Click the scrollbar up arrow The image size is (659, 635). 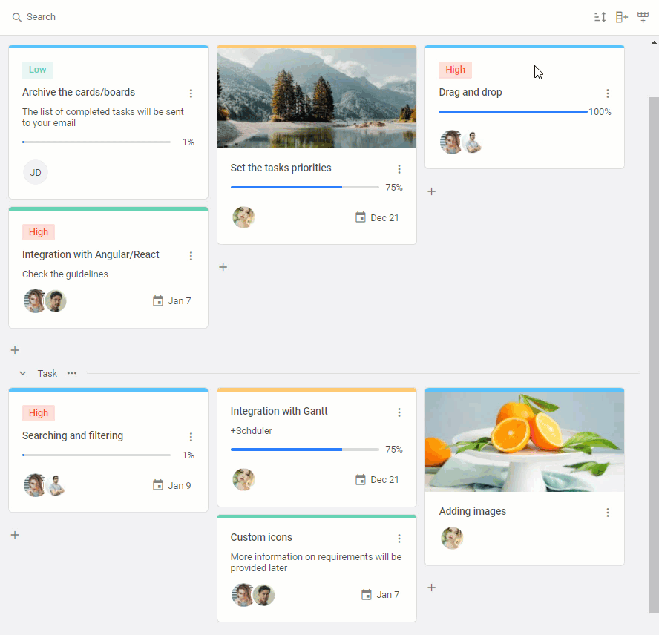[x=654, y=42]
